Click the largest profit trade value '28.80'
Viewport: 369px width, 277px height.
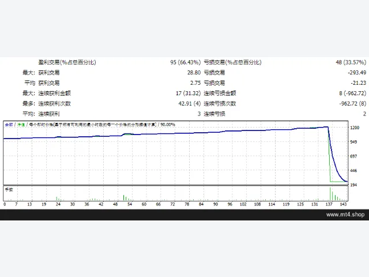[x=194, y=73]
